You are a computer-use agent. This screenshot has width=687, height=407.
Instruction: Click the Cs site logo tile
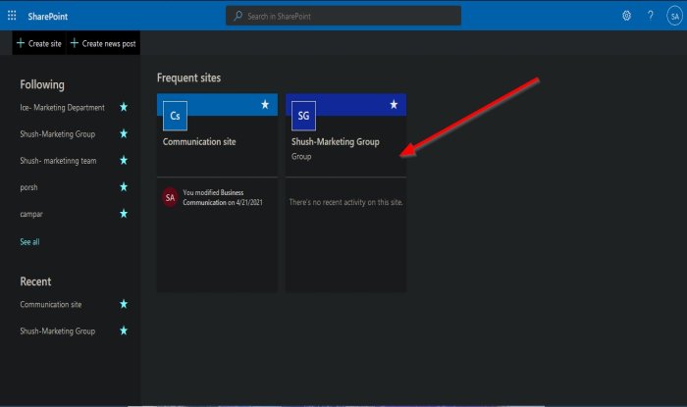175,116
